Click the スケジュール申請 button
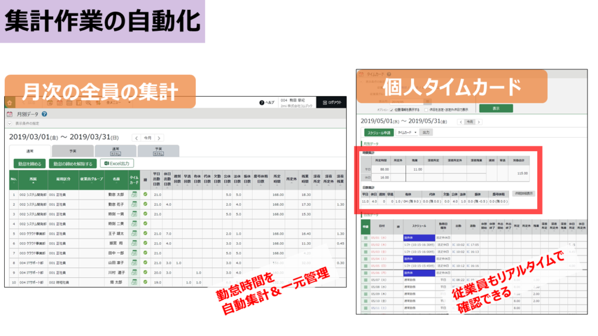The height and width of the screenshot is (336, 598). tap(378, 132)
